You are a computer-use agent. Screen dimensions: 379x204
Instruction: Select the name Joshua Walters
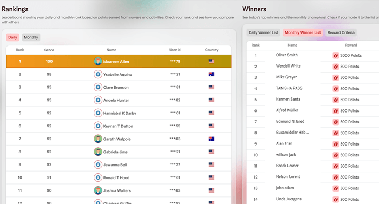117,190
